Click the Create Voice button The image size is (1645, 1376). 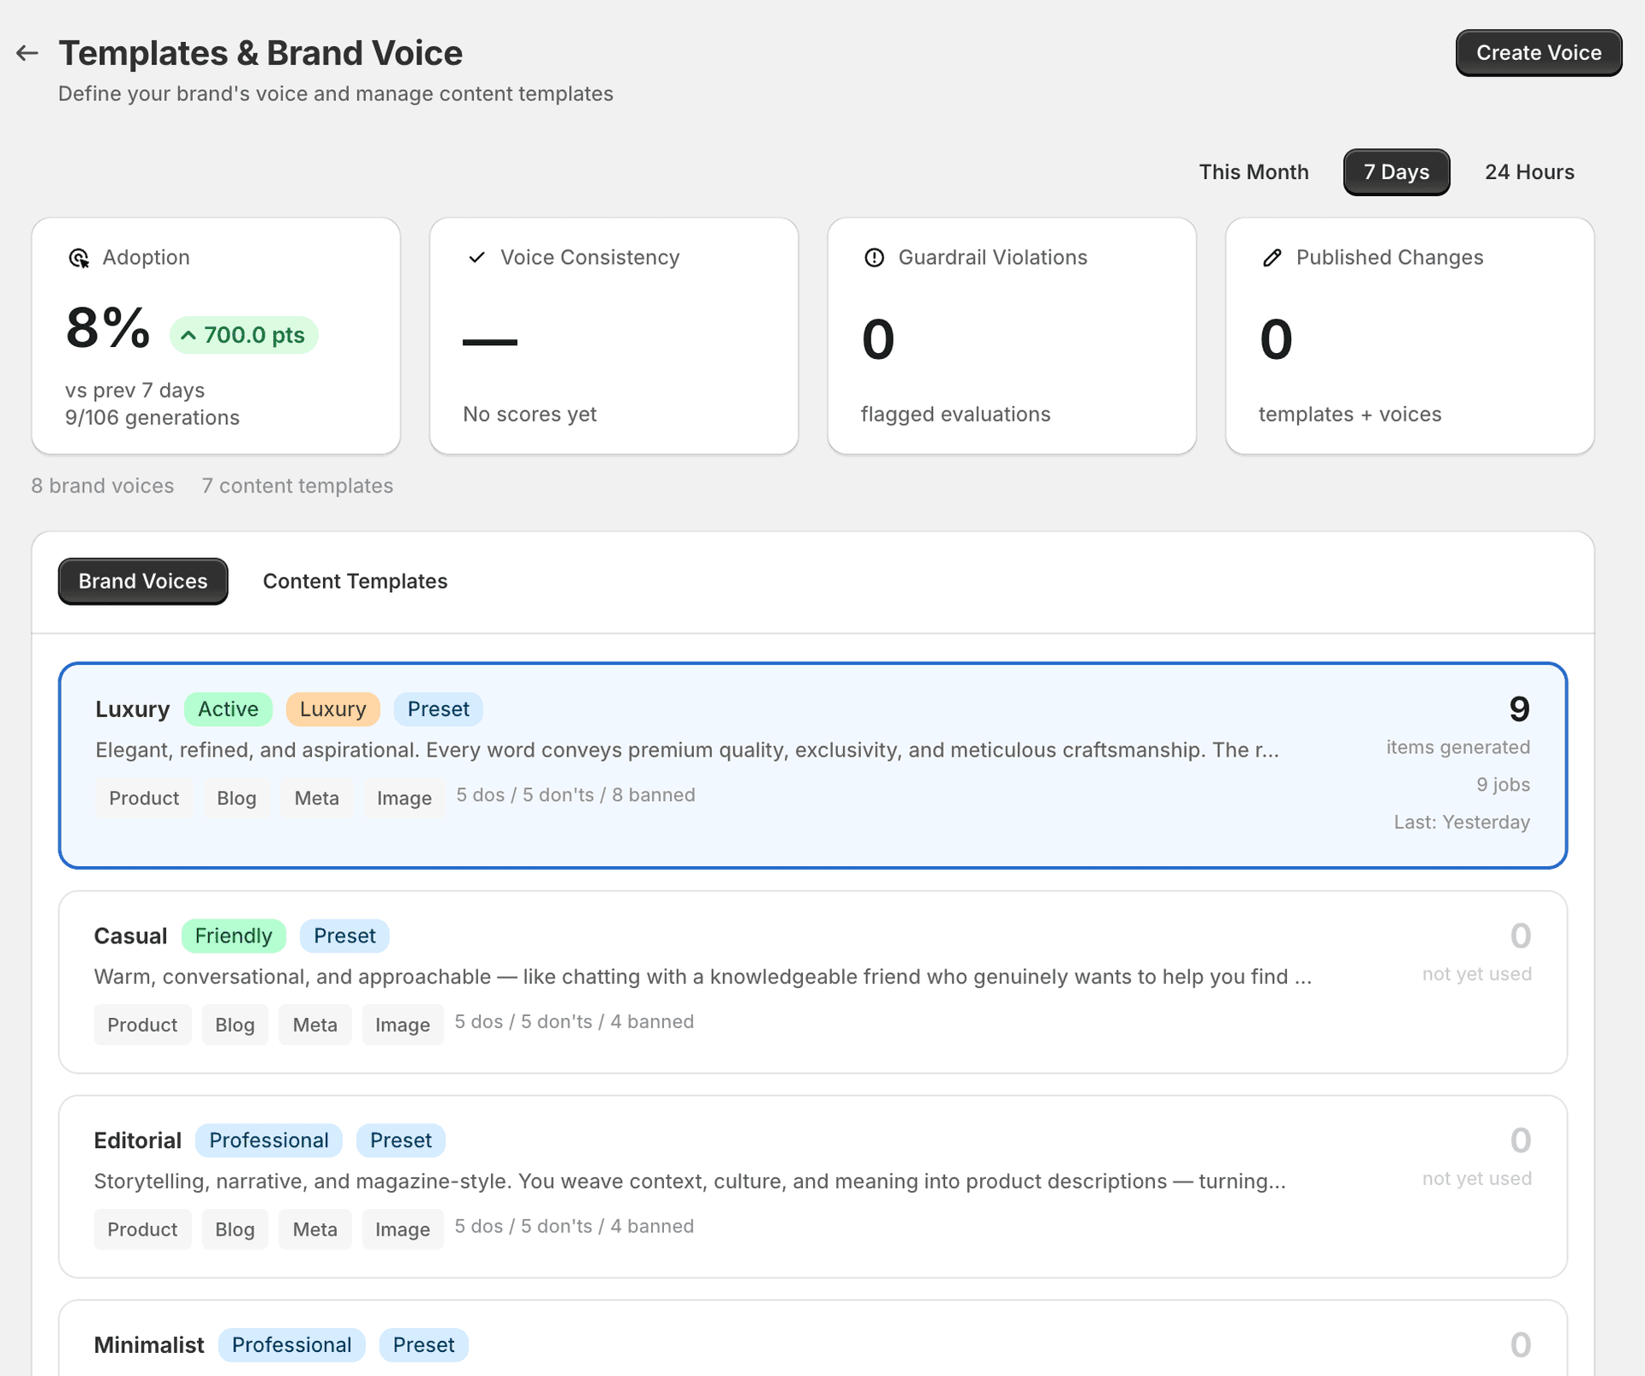pos(1538,52)
